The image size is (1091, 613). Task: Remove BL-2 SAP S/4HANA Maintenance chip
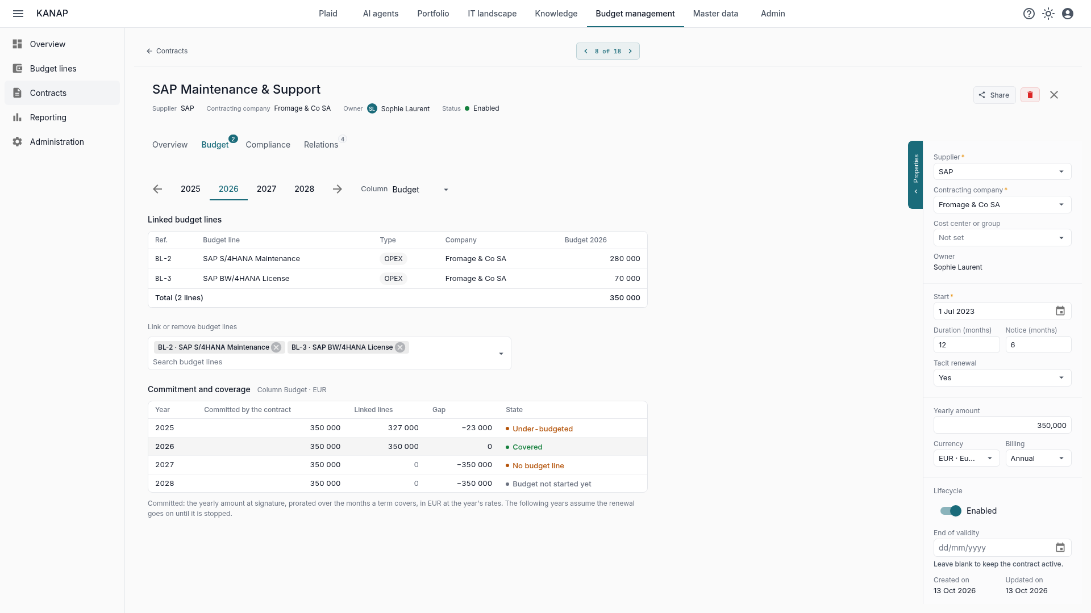coord(276,347)
